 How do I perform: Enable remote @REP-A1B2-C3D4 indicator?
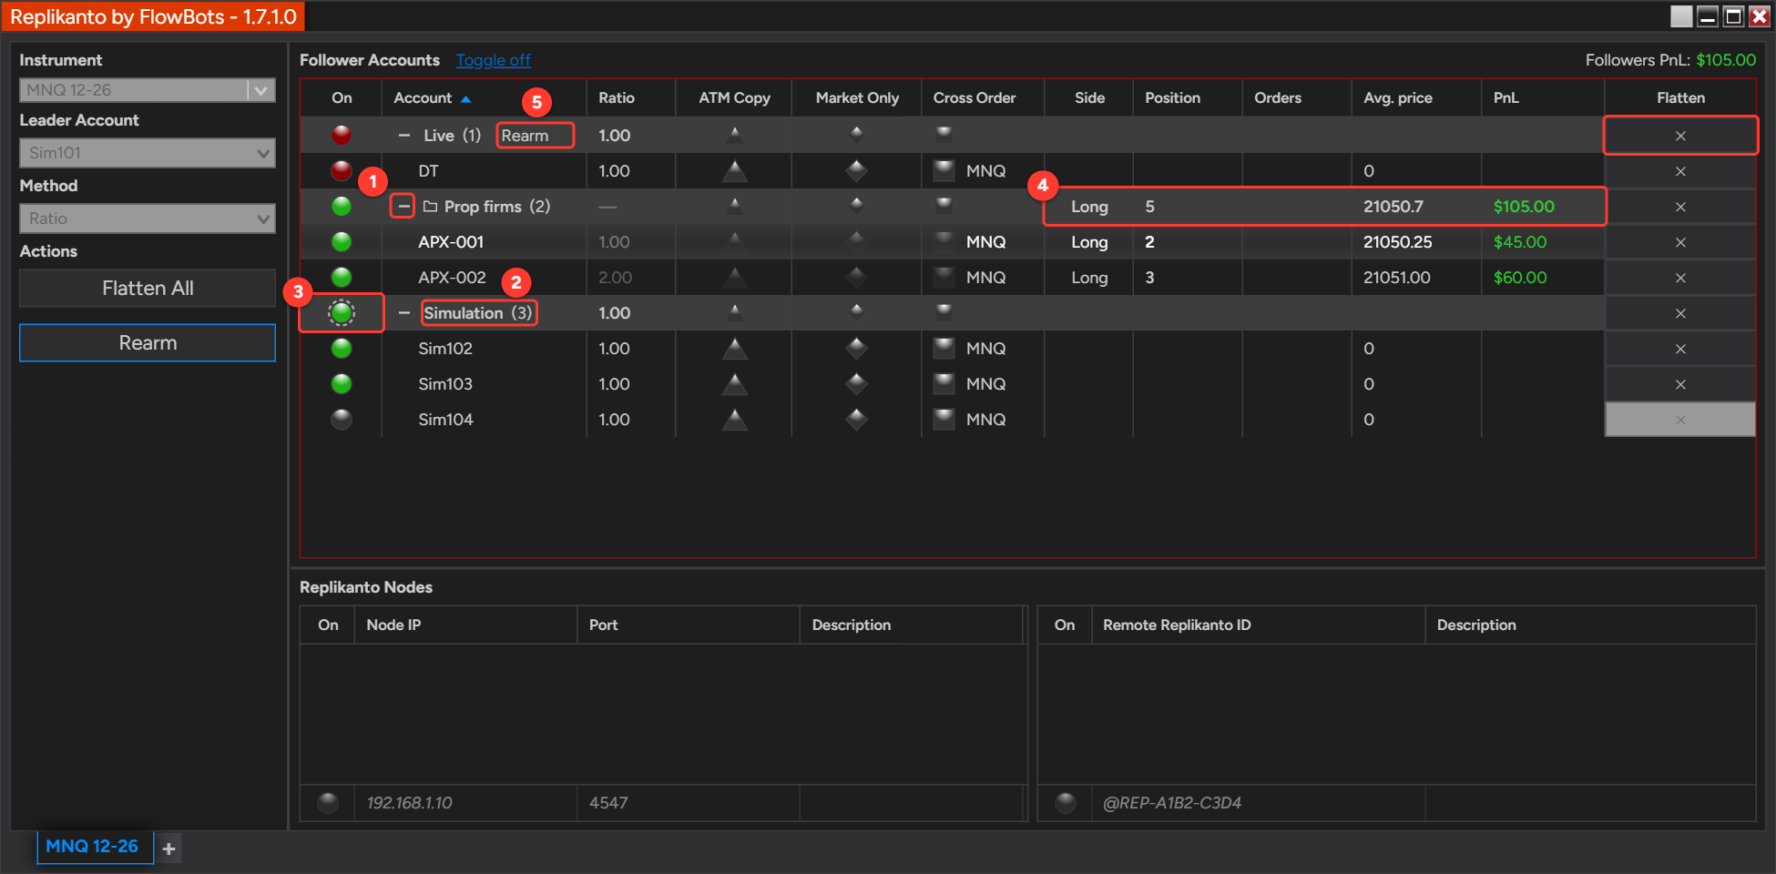[x=1065, y=802]
